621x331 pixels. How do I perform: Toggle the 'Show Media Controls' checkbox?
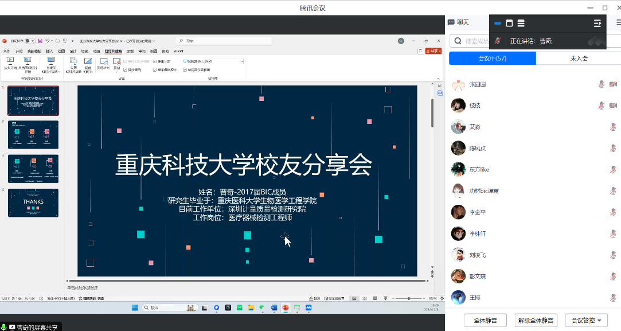tap(155, 70)
